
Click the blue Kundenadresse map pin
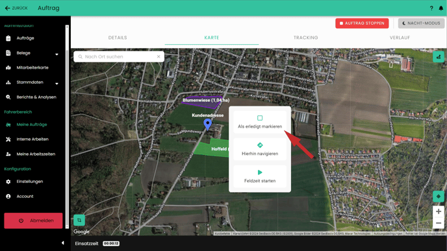[207, 125]
